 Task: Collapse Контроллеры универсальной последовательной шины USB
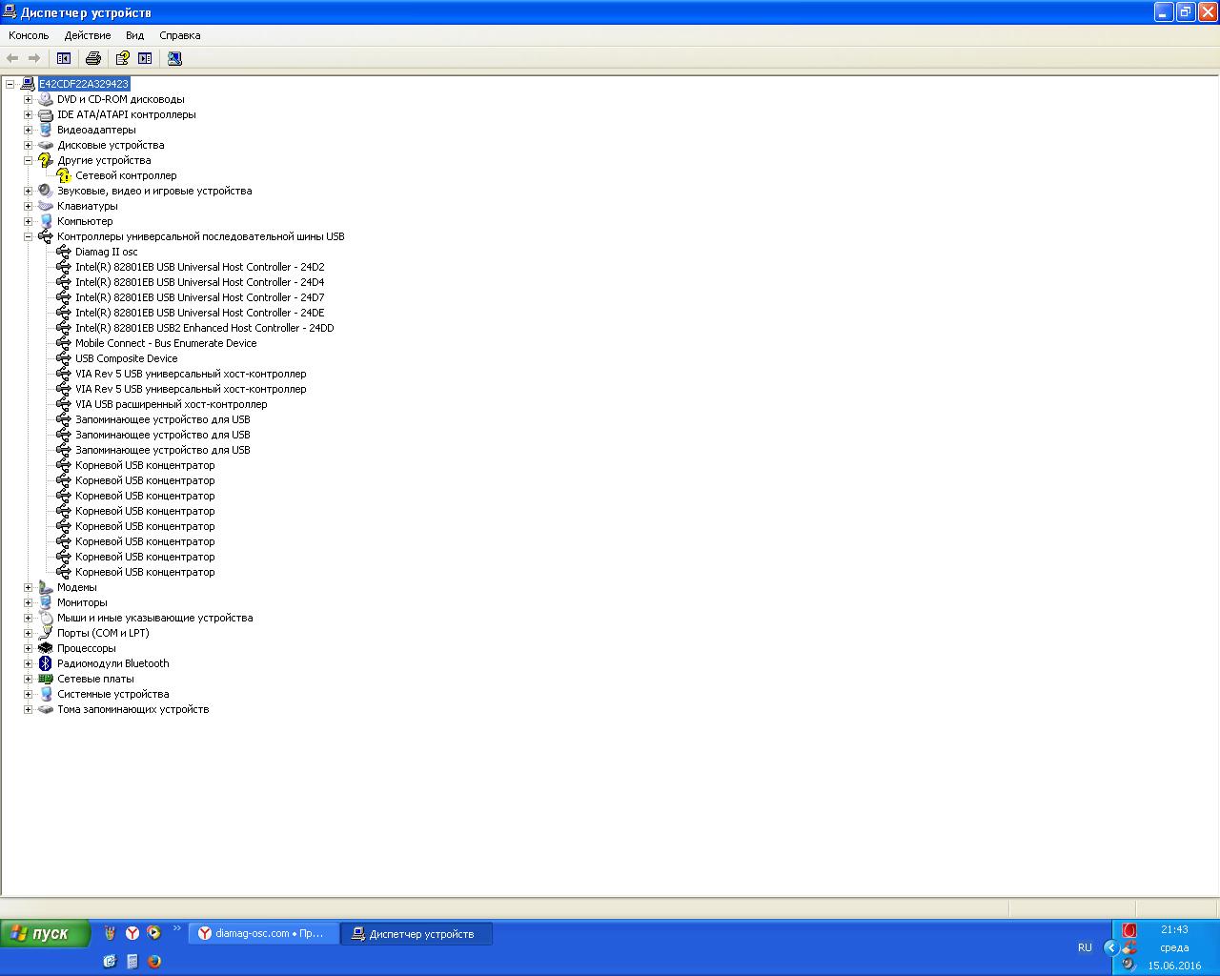[x=28, y=236]
